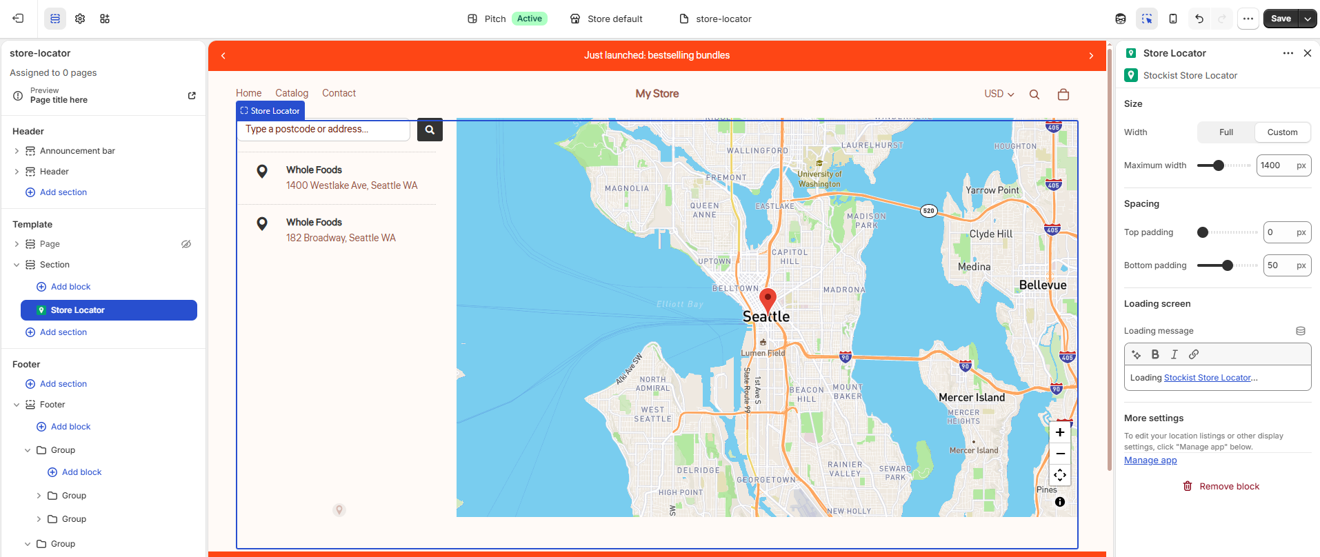Expand the third Group under Footer
The width and height of the screenshot is (1320, 557).
[39, 519]
